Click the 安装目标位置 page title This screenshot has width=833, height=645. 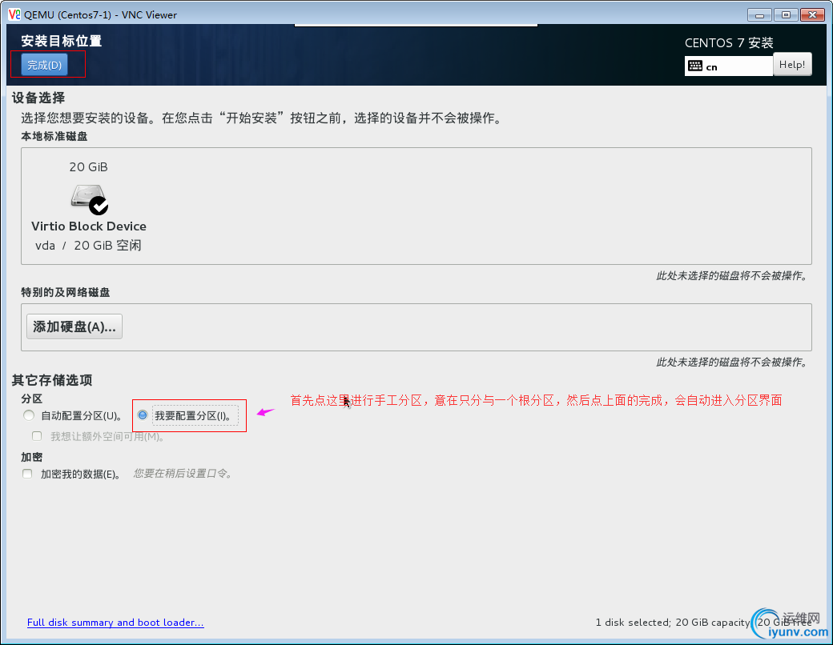[x=61, y=41]
